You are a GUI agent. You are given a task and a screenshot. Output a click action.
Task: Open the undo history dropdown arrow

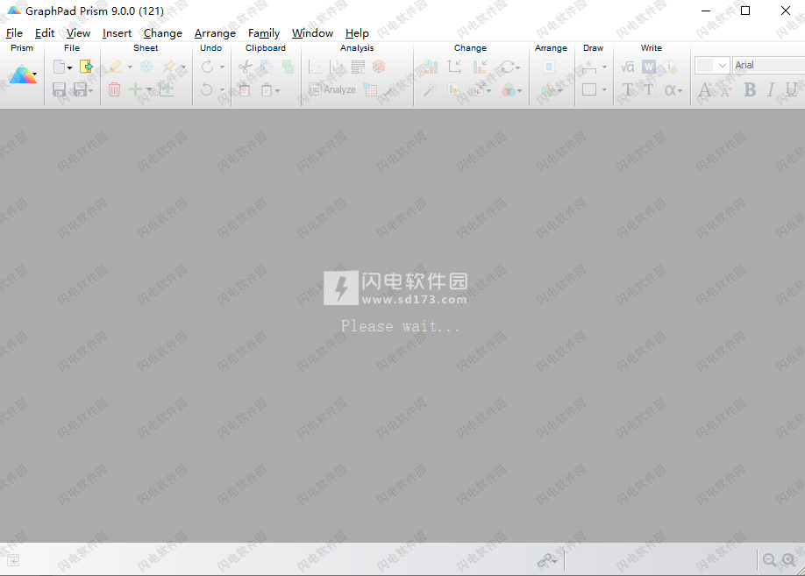[222, 90]
